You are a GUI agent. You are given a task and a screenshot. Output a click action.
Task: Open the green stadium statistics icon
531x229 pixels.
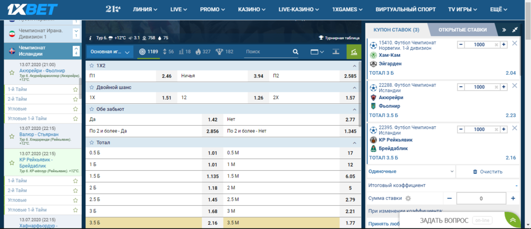point(354,52)
